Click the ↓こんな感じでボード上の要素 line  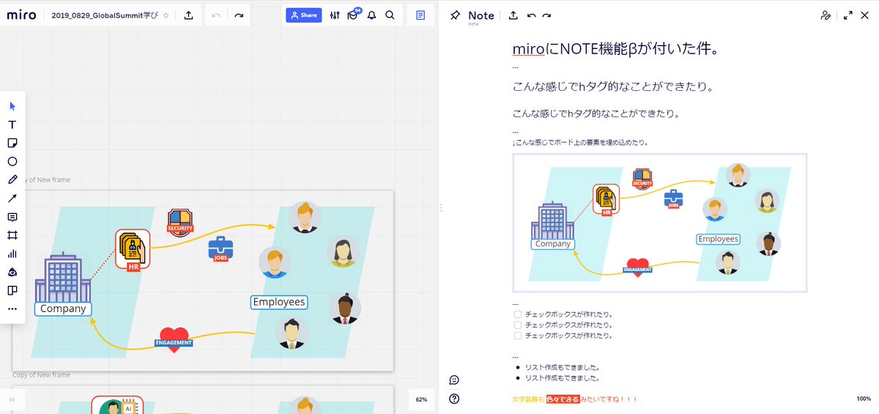[580, 142]
